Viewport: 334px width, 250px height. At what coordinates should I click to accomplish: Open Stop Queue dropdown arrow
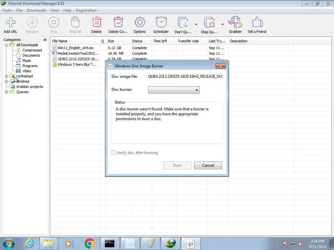(222, 24)
